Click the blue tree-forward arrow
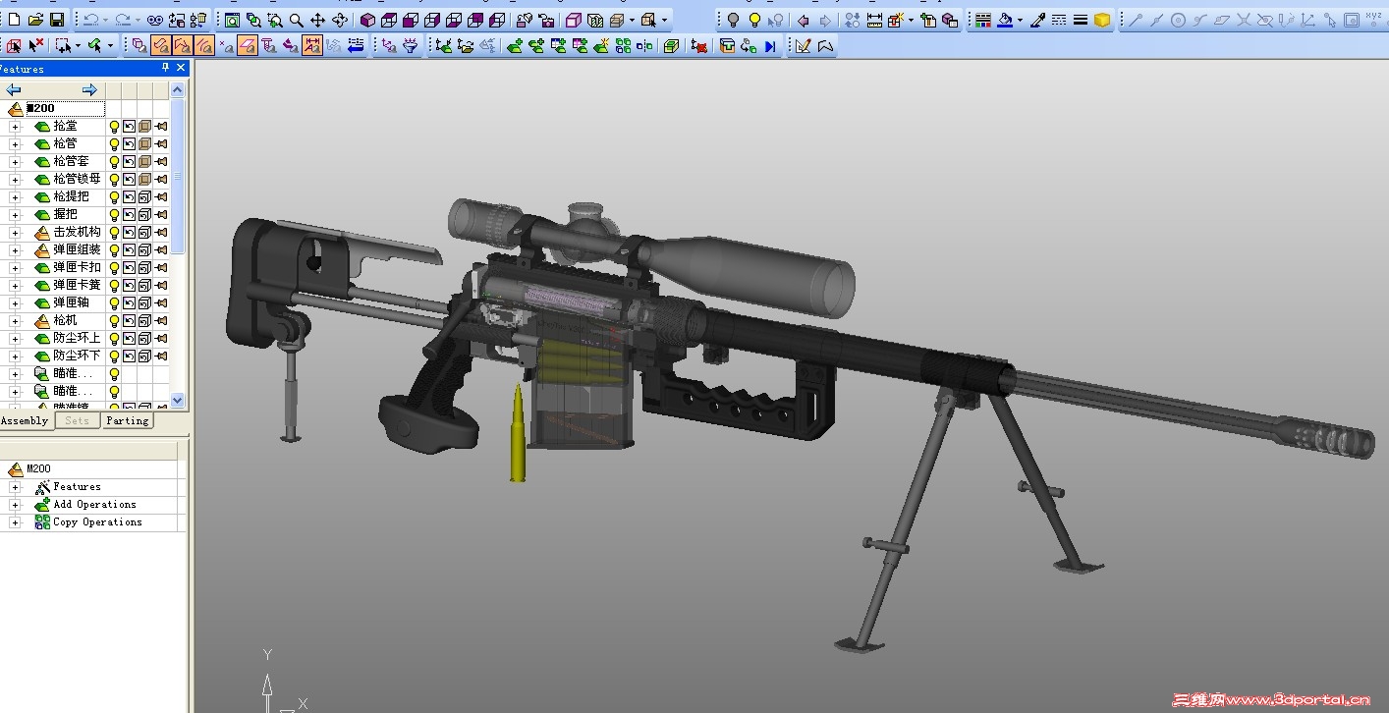 [90, 89]
